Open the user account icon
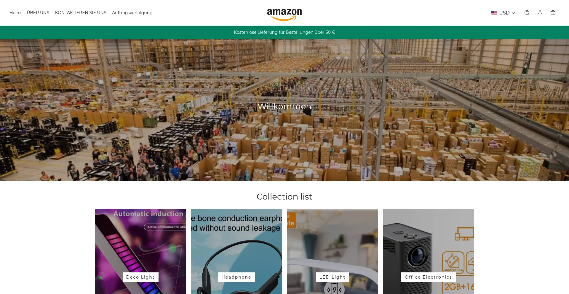 coord(540,13)
